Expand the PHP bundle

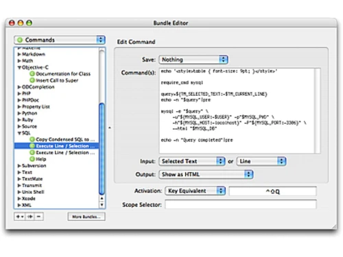tap(19, 93)
